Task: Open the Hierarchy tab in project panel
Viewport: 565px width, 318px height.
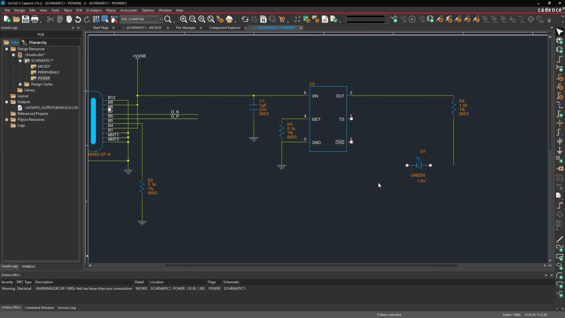Action: (35, 43)
